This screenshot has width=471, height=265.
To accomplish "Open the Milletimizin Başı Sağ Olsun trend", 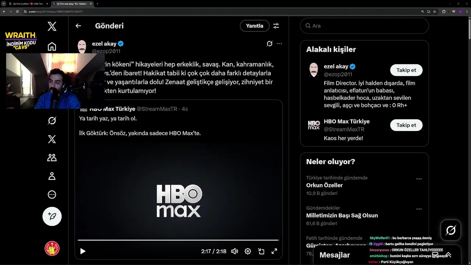I will pyautogui.click(x=342, y=215).
